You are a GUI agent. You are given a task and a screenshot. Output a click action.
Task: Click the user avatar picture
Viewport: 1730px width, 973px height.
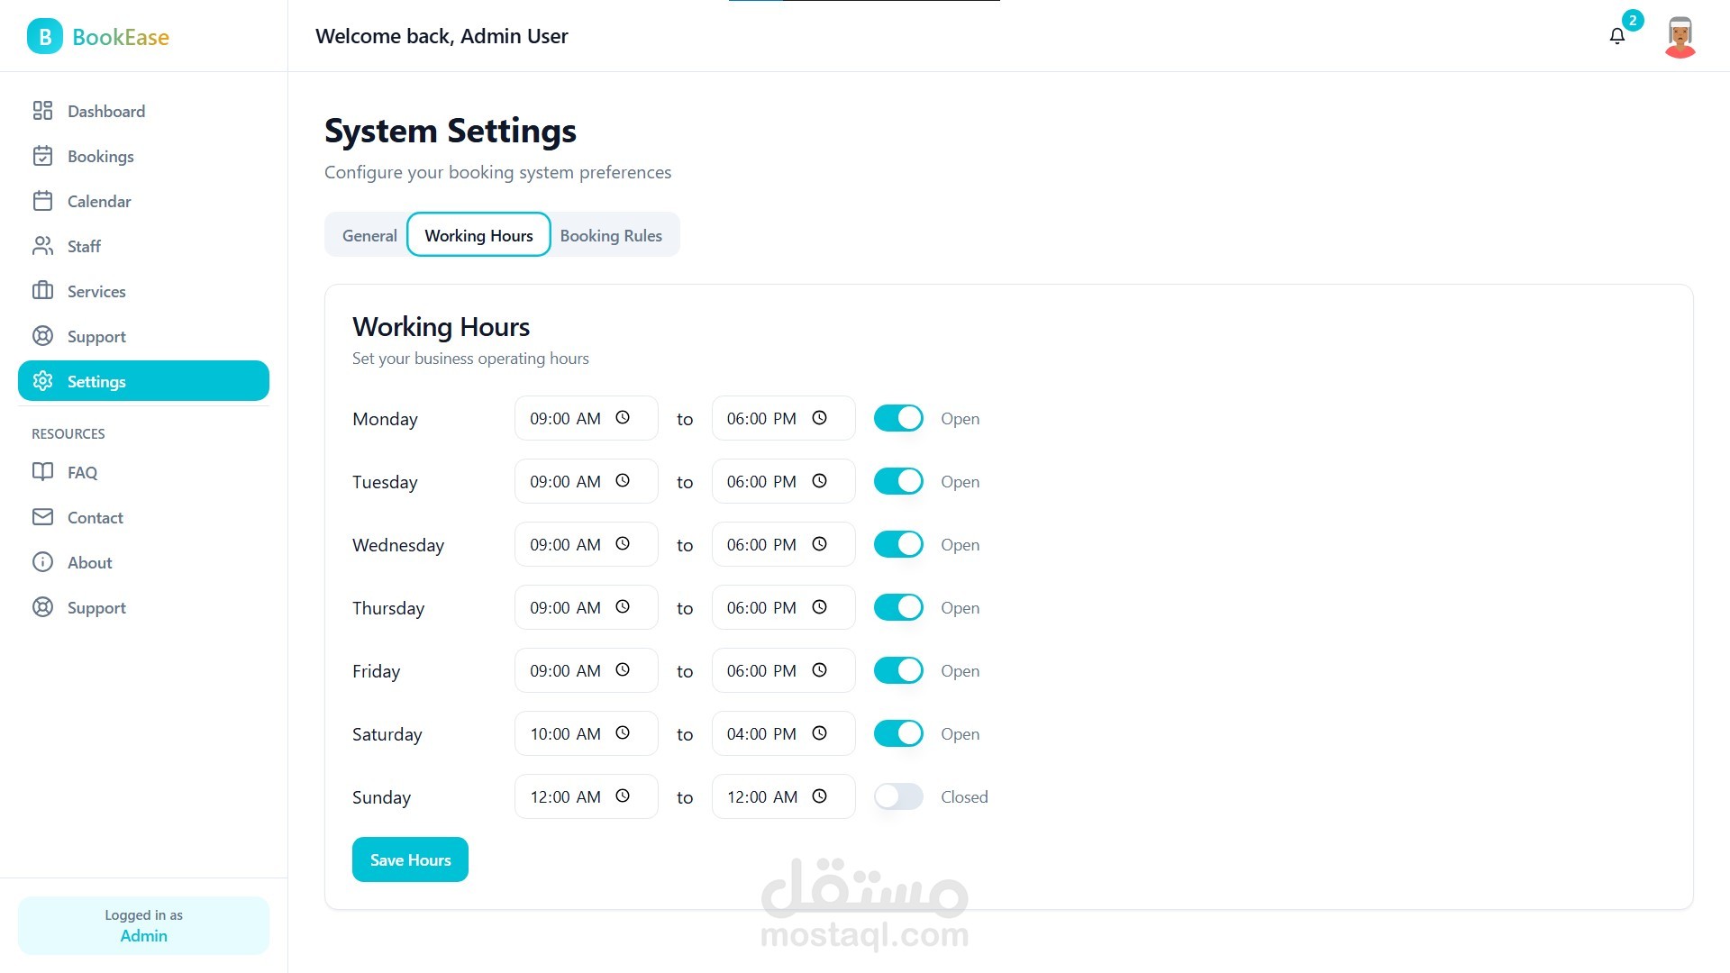1680,37
